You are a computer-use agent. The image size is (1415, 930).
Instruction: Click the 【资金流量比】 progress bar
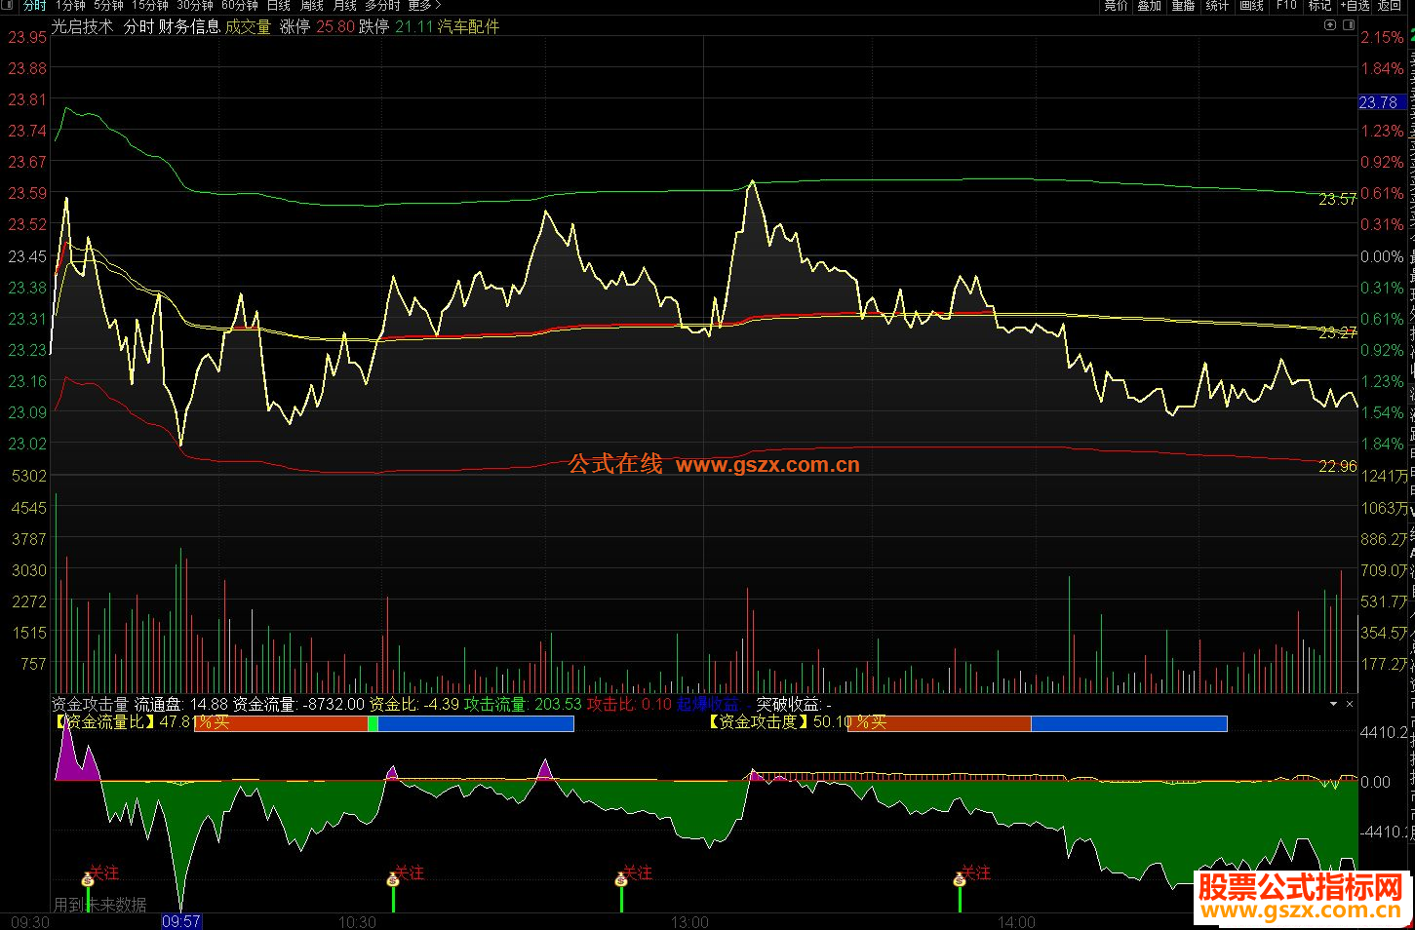pos(384,722)
